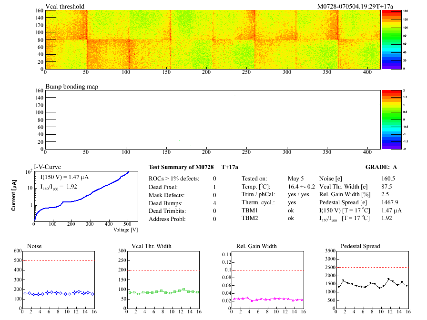Click the Voltage [V] axis label
The image size is (427, 320).
click(126, 230)
